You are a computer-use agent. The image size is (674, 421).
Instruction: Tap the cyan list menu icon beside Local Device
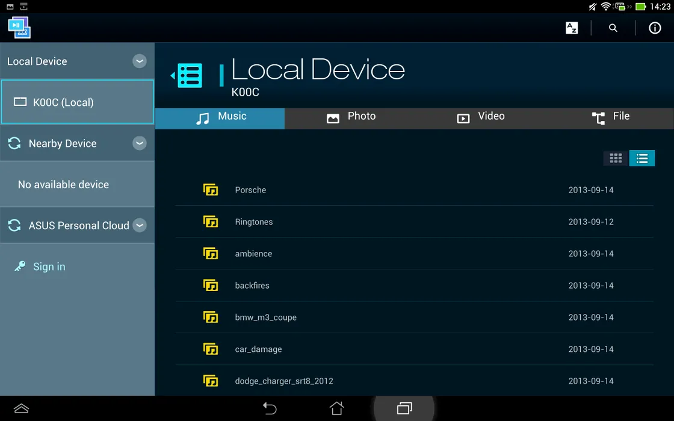click(188, 76)
